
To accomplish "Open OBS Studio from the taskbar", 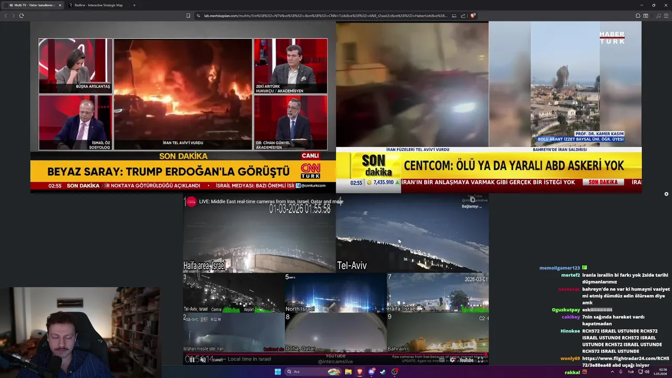I will [394, 372].
